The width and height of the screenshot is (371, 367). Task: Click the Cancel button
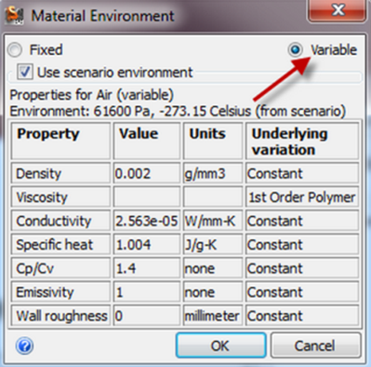pos(315,346)
